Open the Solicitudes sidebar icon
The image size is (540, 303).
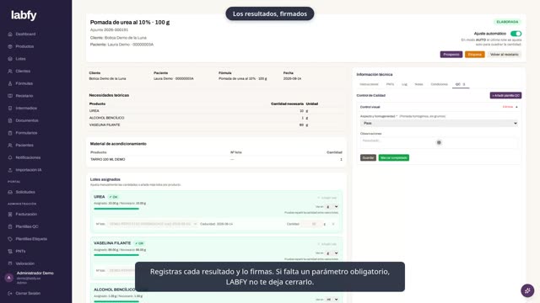tap(10, 192)
